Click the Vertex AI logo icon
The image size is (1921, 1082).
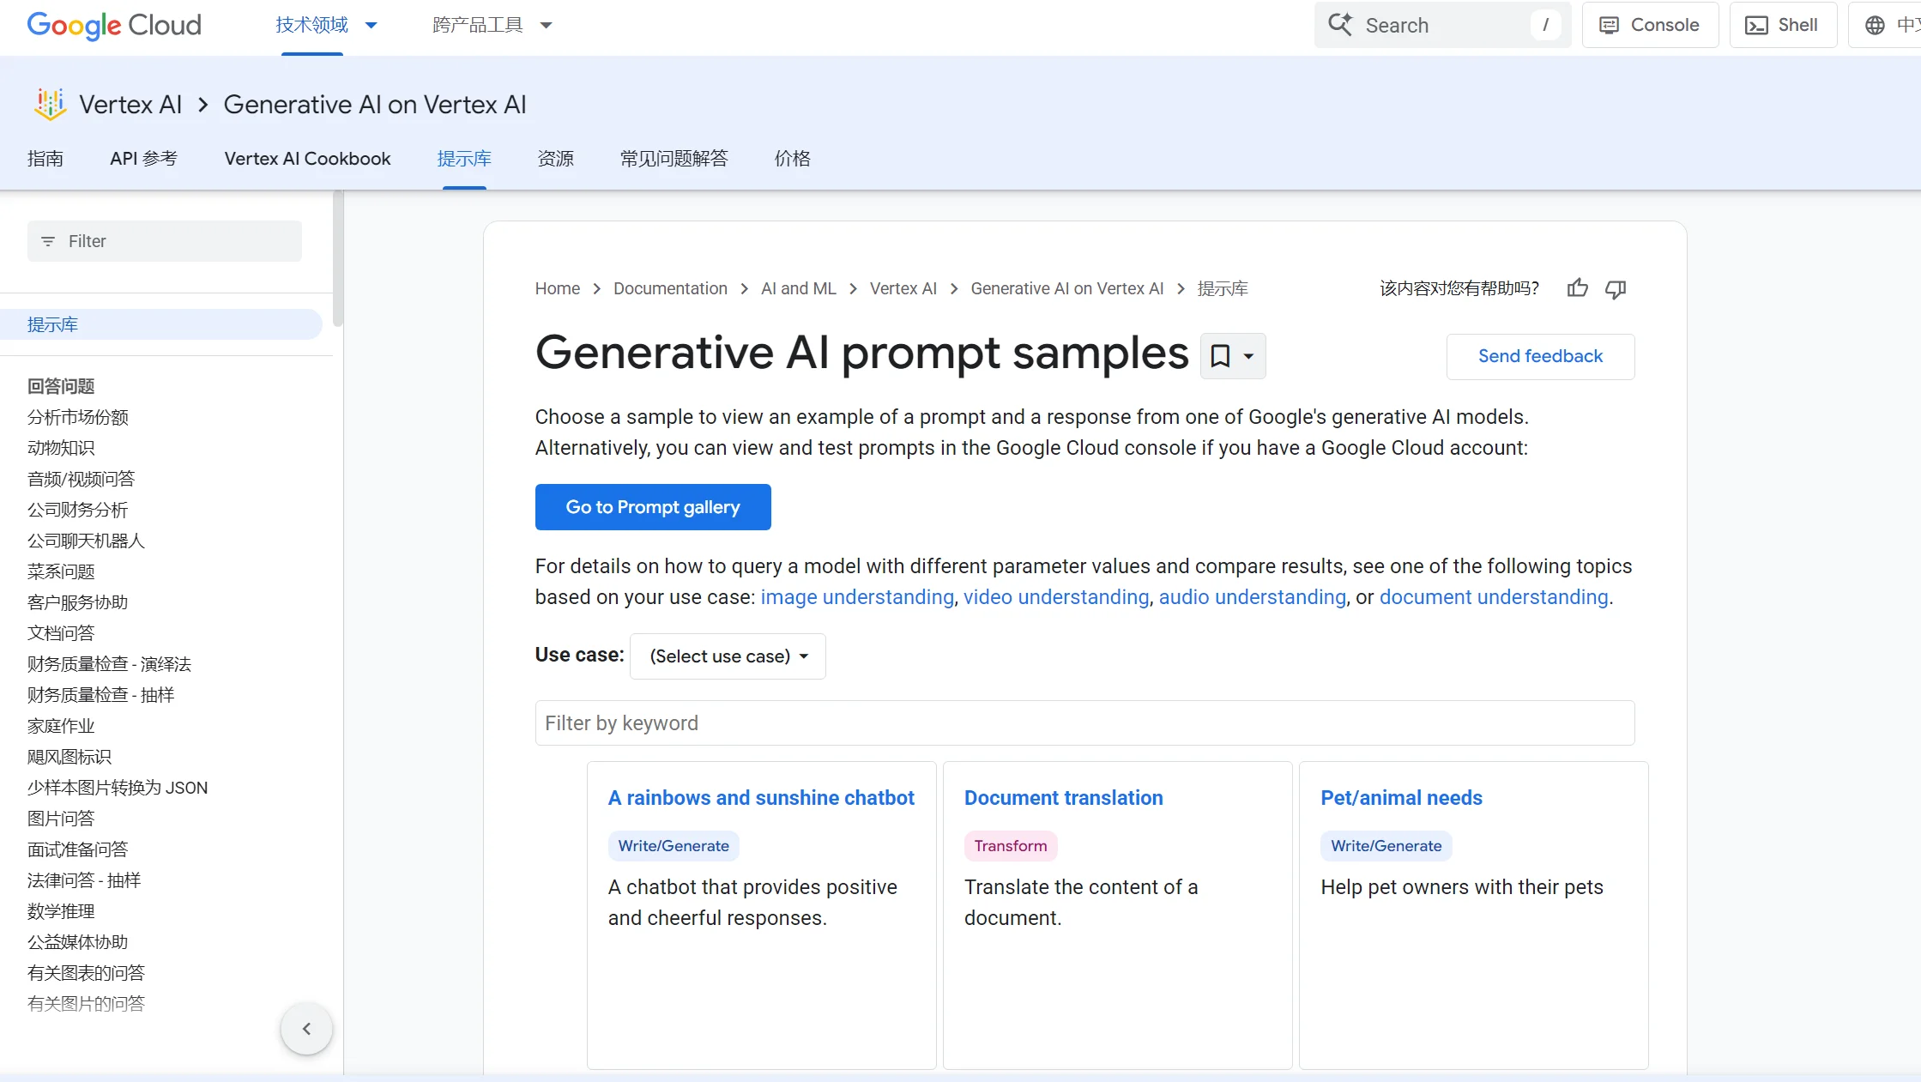pos(50,105)
